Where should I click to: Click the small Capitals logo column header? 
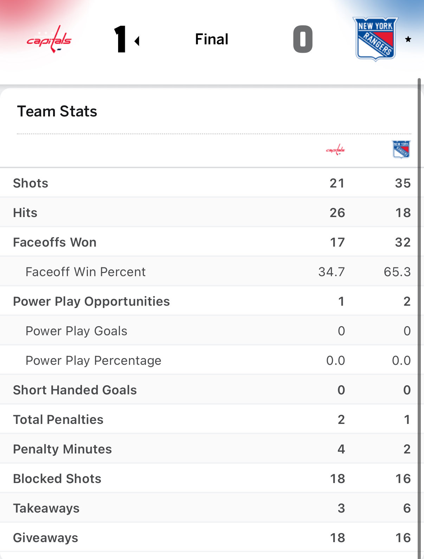click(x=335, y=150)
